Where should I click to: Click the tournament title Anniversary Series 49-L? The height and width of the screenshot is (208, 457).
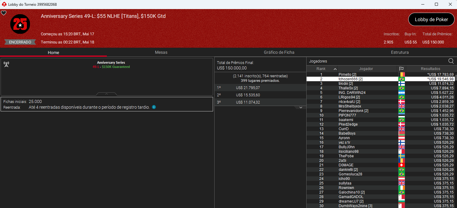[x=103, y=16]
